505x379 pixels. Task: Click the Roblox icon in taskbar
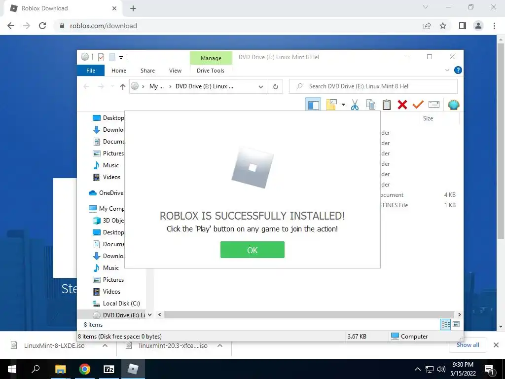click(133, 369)
